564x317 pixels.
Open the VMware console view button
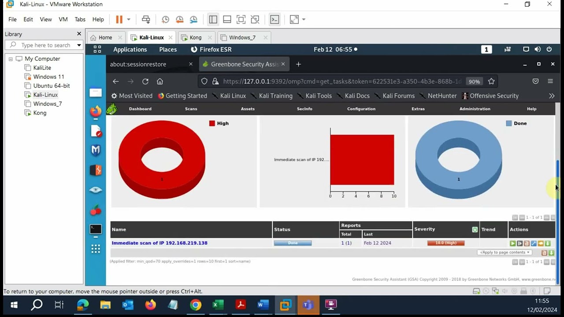(275, 19)
